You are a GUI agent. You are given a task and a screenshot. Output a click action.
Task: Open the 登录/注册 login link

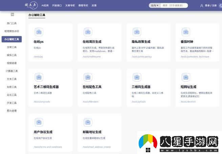[x=210, y=5]
